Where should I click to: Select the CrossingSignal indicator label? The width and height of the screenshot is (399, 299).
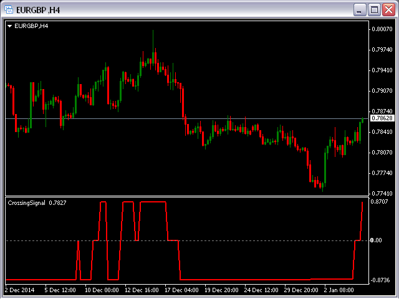click(x=26, y=203)
